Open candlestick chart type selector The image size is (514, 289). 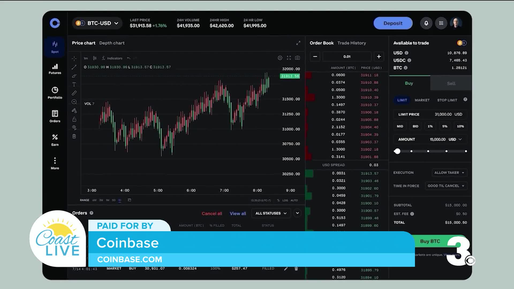(x=95, y=58)
